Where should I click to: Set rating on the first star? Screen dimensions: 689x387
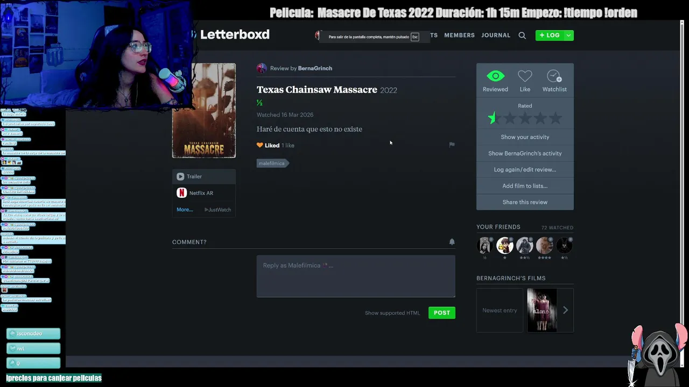click(494, 118)
